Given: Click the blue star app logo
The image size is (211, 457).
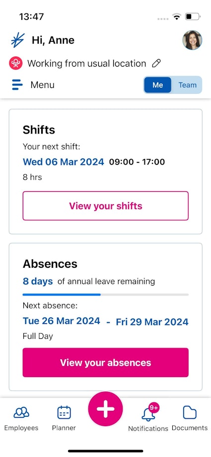Looking at the screenshot, I should pyautogui.click(x=17, y=40).
